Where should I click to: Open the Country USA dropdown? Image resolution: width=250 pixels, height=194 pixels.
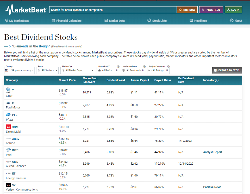(19, 70)
